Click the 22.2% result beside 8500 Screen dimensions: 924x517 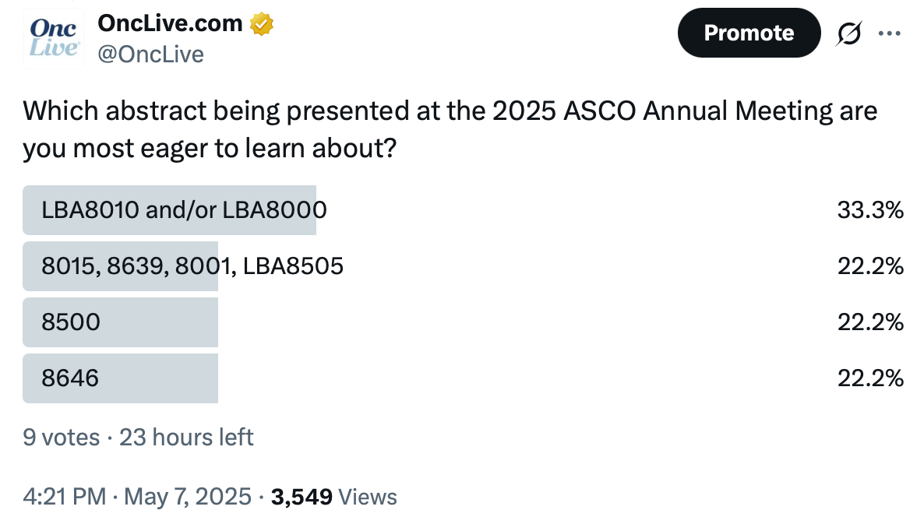pyautogui.click(x=870, y=322)
